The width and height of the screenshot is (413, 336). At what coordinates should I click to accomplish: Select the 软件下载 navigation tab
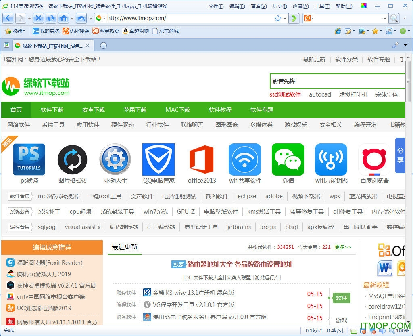tap(52, 110)
